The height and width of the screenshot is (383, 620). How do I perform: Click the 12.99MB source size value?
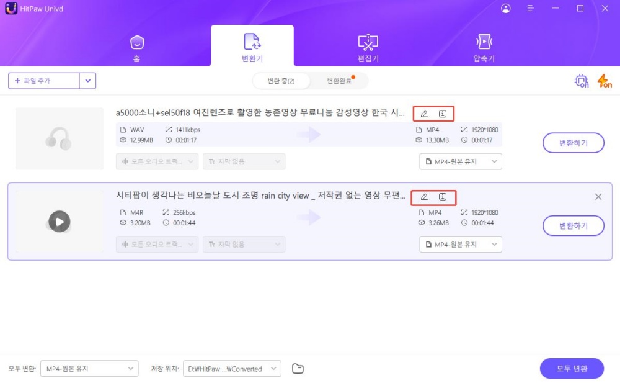(141, 140)
